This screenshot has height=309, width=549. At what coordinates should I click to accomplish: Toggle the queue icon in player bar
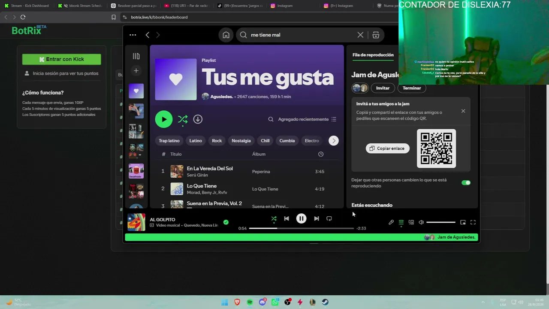(x=401, y=222)
